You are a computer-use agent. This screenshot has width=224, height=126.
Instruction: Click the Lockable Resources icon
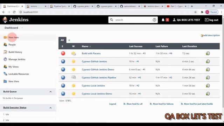5,74
